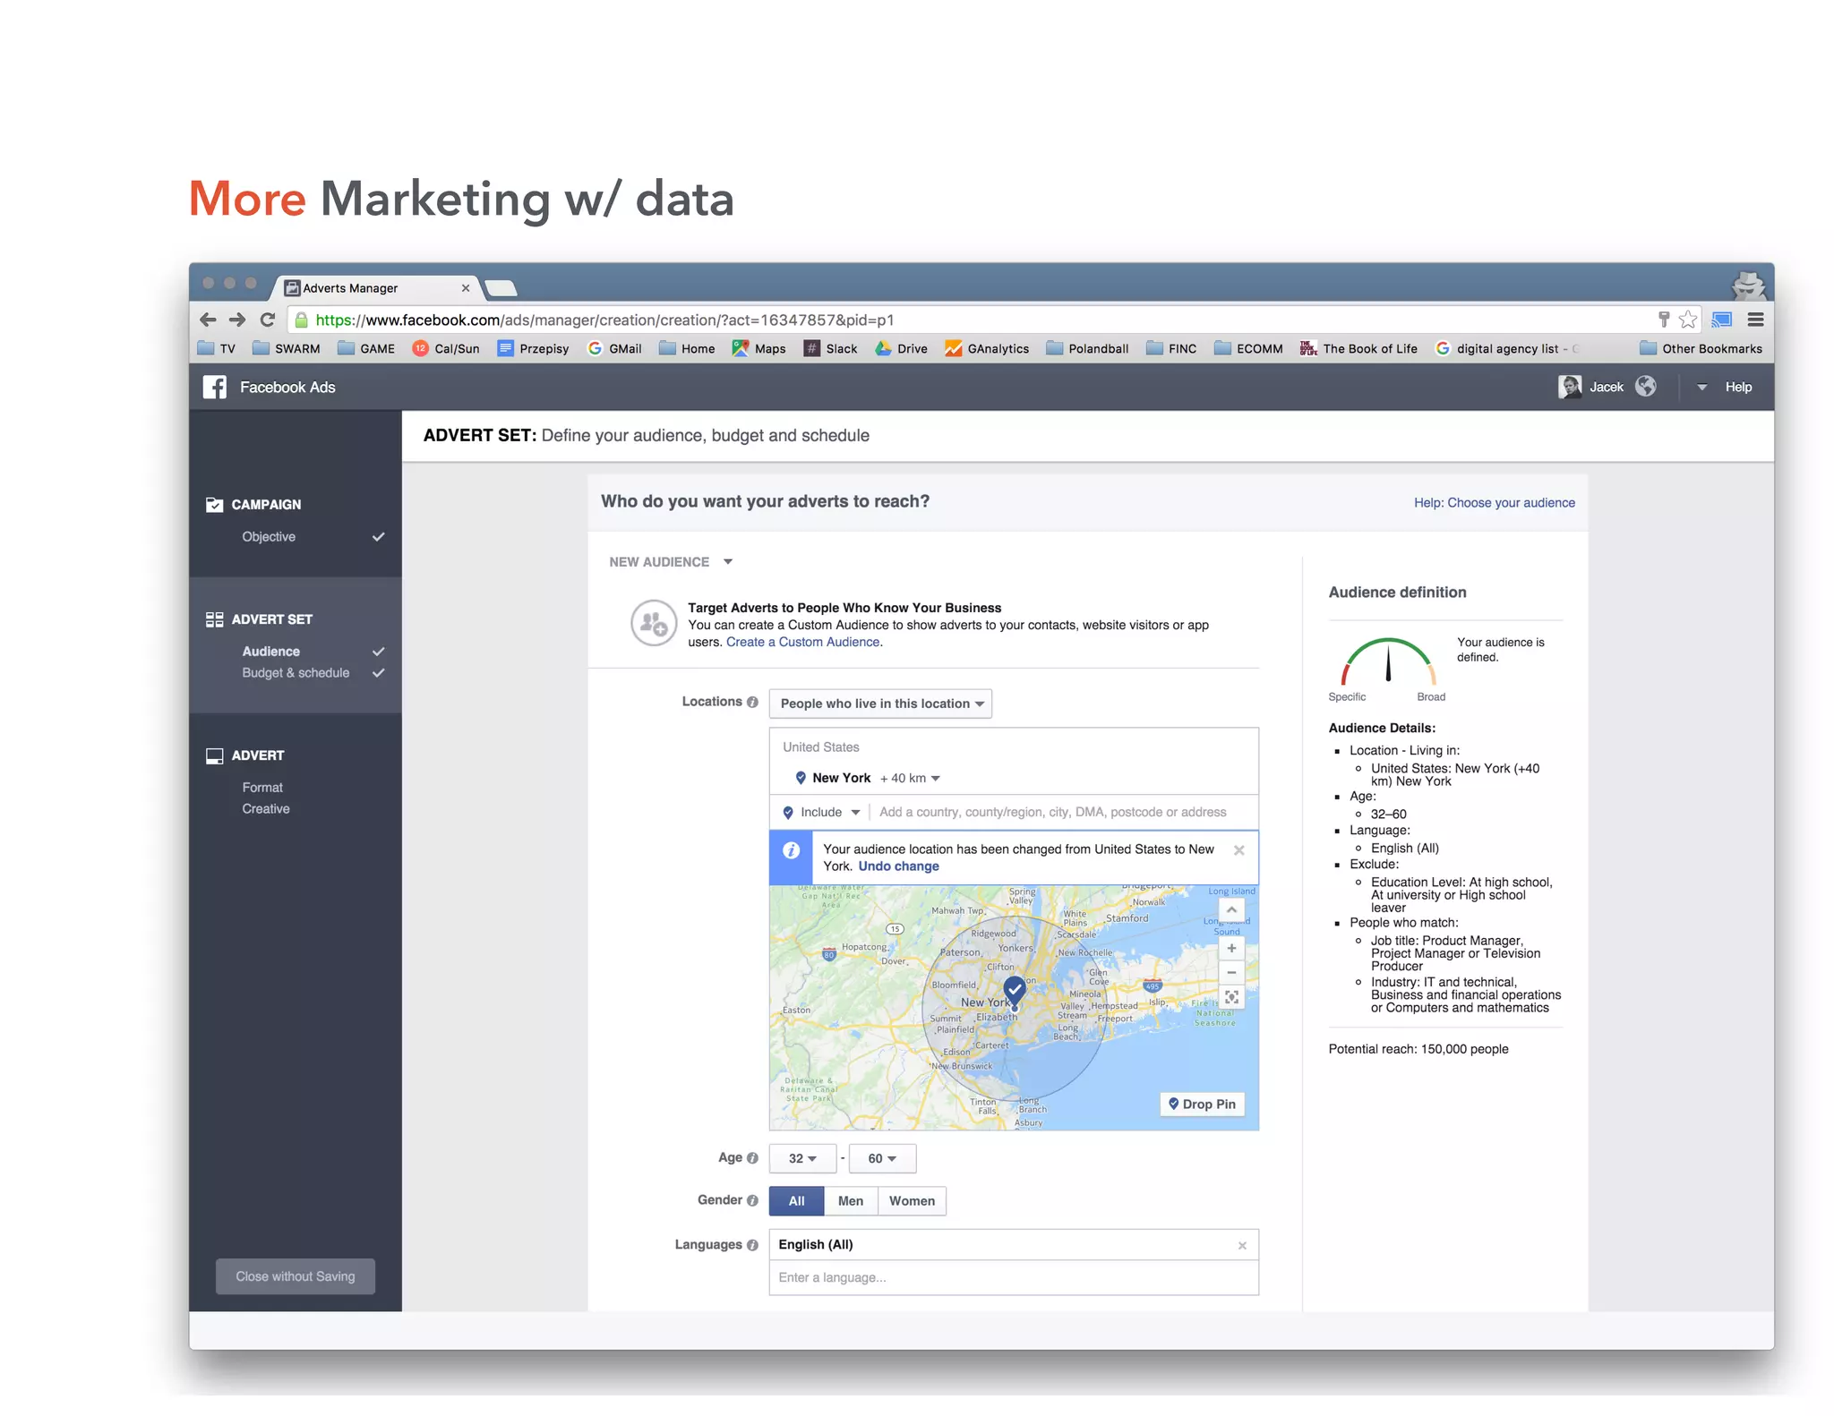
Task: Select All gender option
Action: coord(796,1201)
